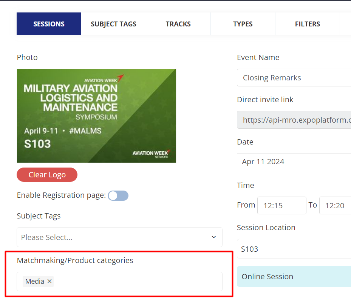
Task: Switch to the Sessions tab
Action: (x=49, y=24)
